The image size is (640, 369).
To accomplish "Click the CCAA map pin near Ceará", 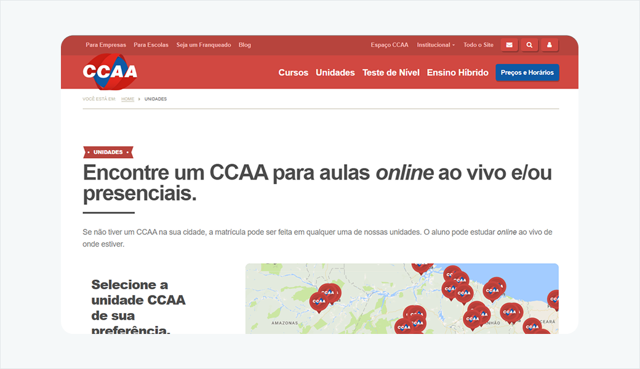I will click(531, 326).
